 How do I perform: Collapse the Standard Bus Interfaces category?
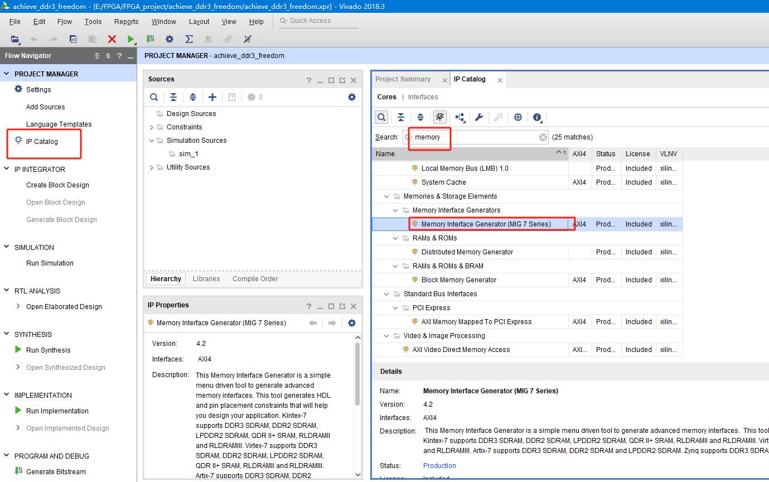386,294
